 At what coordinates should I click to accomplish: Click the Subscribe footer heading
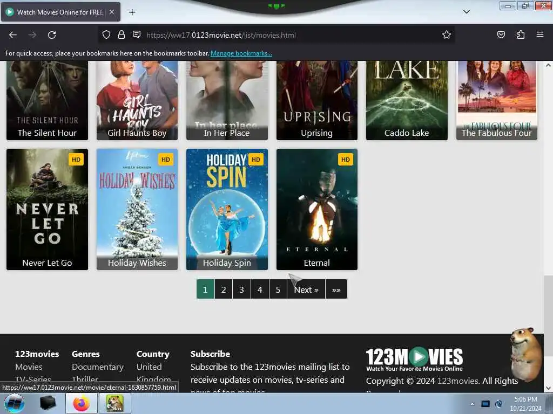coord(210,354)
